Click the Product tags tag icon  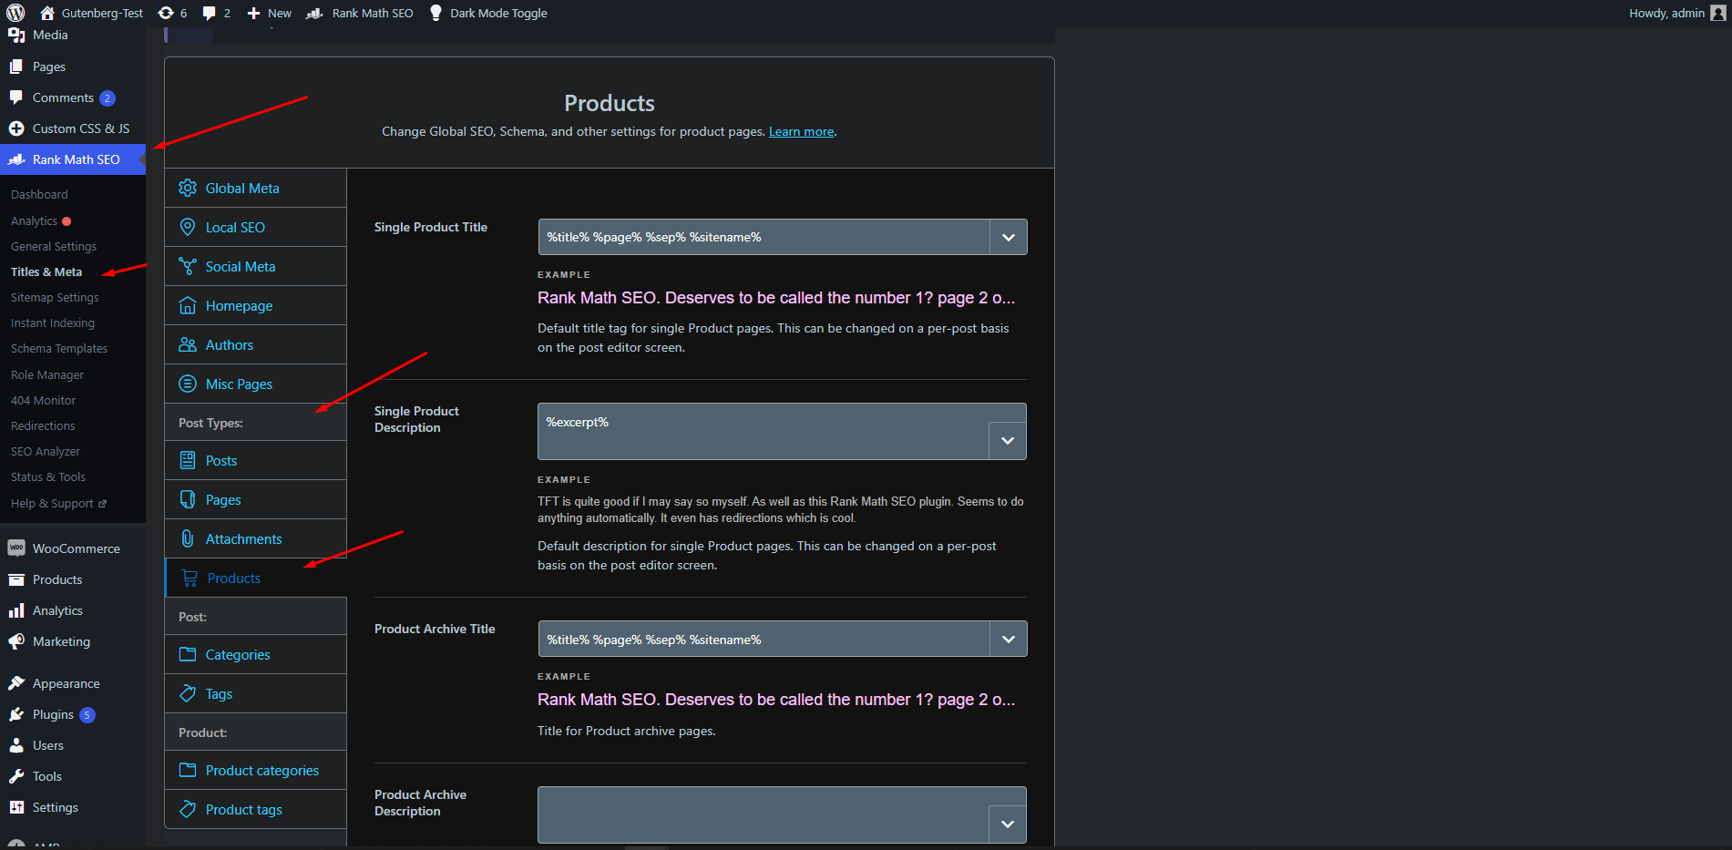tap(188, 809)
